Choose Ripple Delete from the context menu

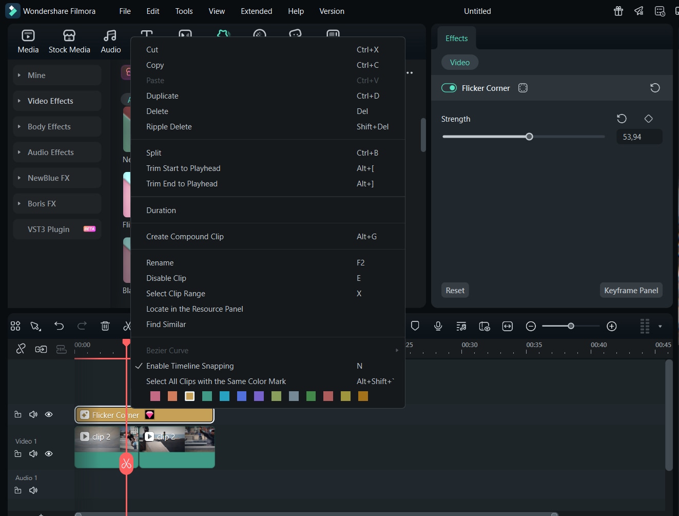point(169,126)
